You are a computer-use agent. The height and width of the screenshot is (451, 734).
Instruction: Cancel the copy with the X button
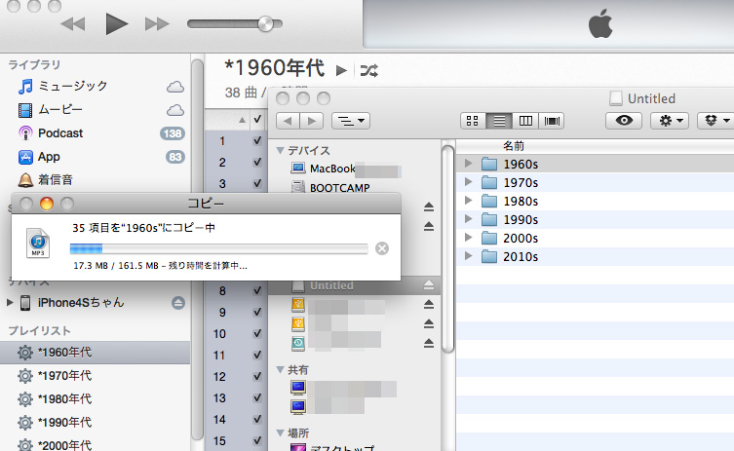click(x=382, y=248)
